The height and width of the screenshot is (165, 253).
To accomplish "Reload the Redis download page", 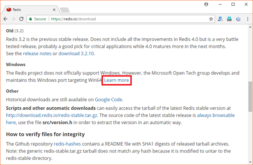I will pyautogui.click(x=21, y=19).
